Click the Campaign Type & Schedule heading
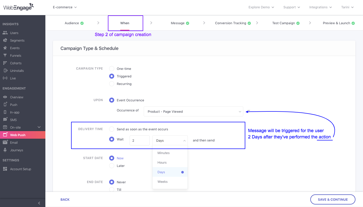The width and height of the screenshot is (363, 207). [x=89, y=48]
